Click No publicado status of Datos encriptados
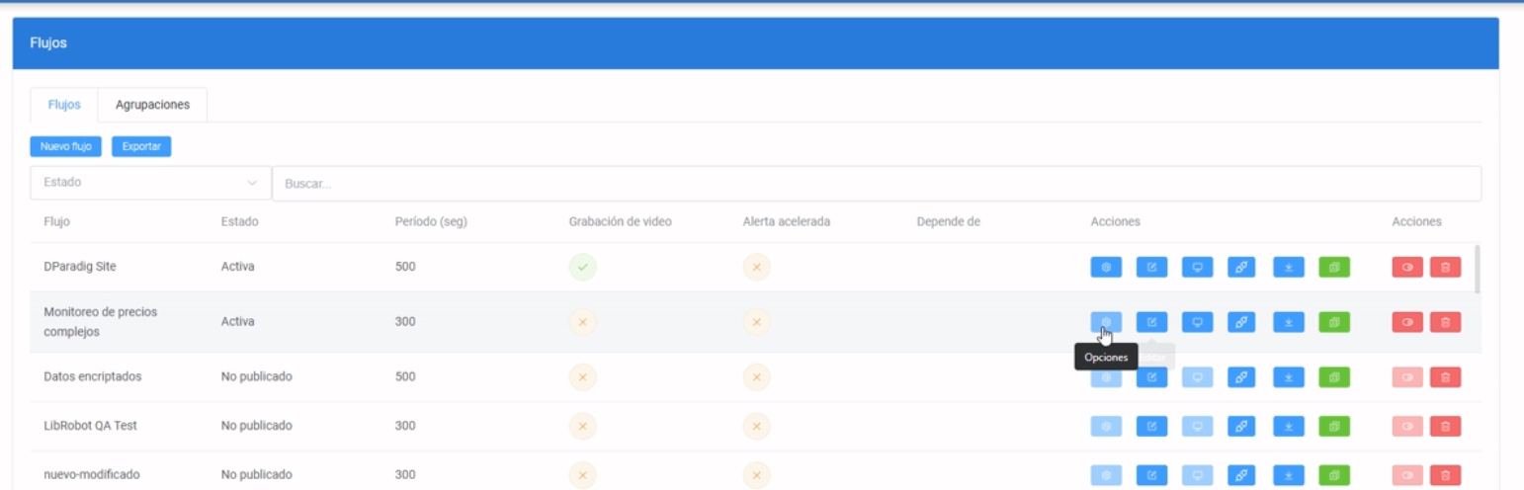This screenshot has width=1524, height=490. point(257,376)
